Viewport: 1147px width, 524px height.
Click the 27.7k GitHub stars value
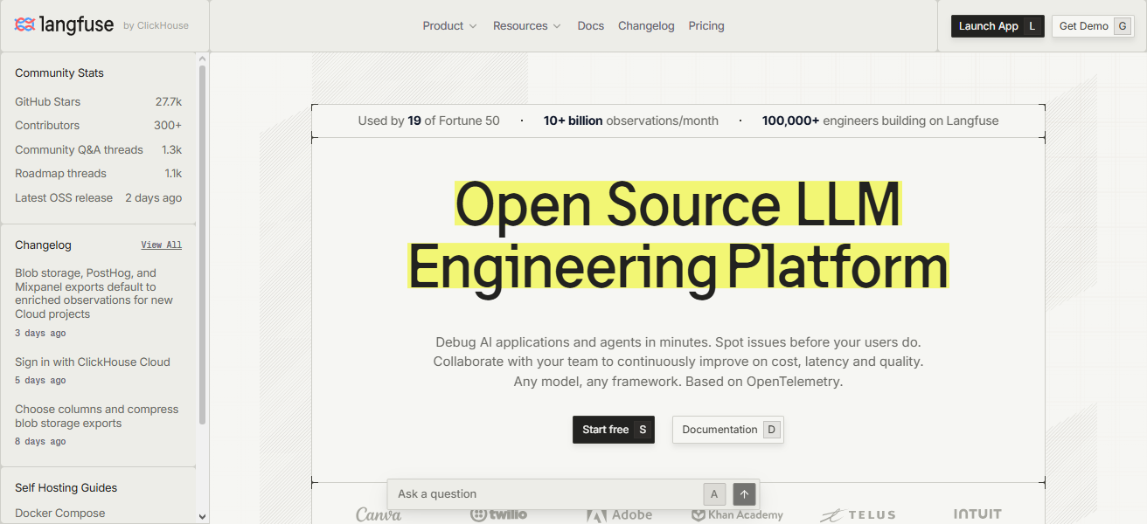click(x=169, y=102)
